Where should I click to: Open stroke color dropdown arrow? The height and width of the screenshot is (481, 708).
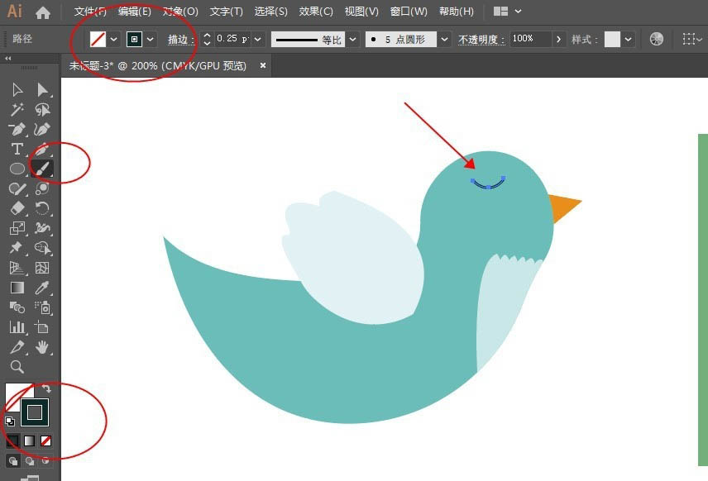click(150, 39)
